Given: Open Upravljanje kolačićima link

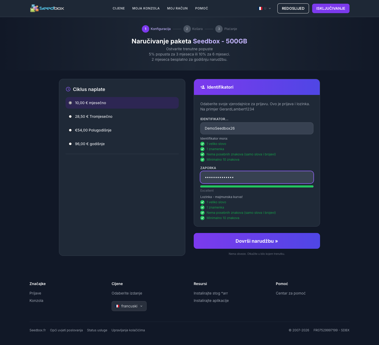Looking at the screenshot, I should pos(128,330).
